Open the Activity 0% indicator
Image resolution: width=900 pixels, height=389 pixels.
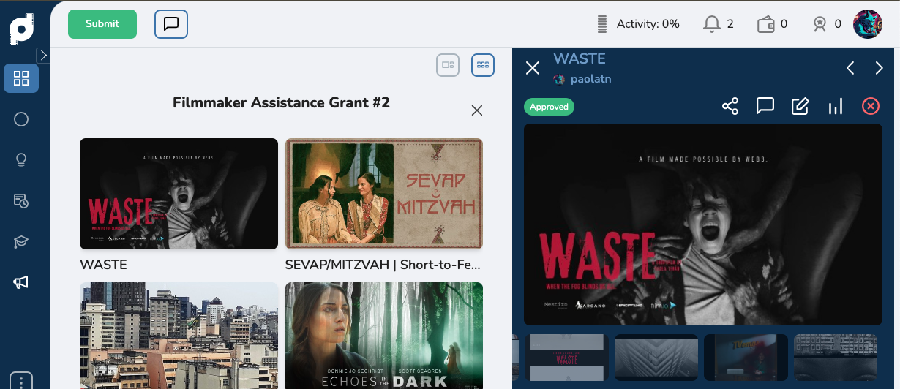click(x=639, y=24)
